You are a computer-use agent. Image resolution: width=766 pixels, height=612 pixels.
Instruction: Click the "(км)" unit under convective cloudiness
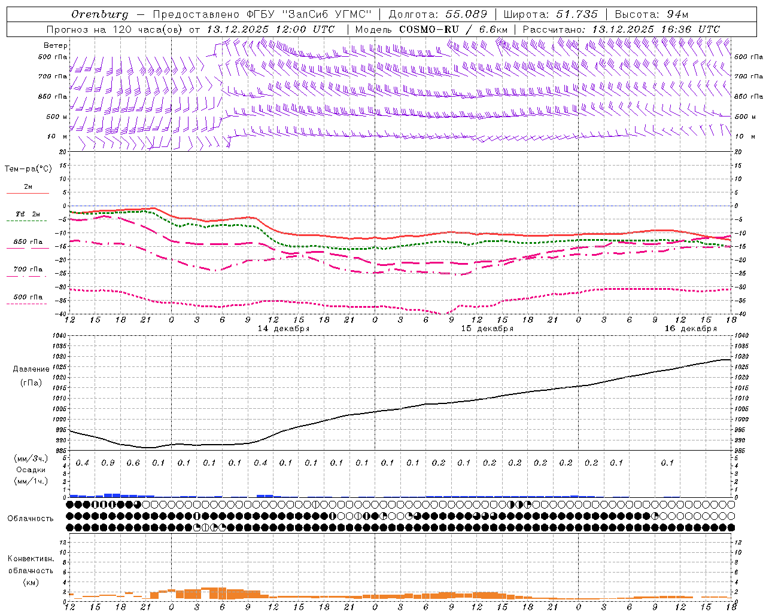pyautogui.click(x=31, y=582)
